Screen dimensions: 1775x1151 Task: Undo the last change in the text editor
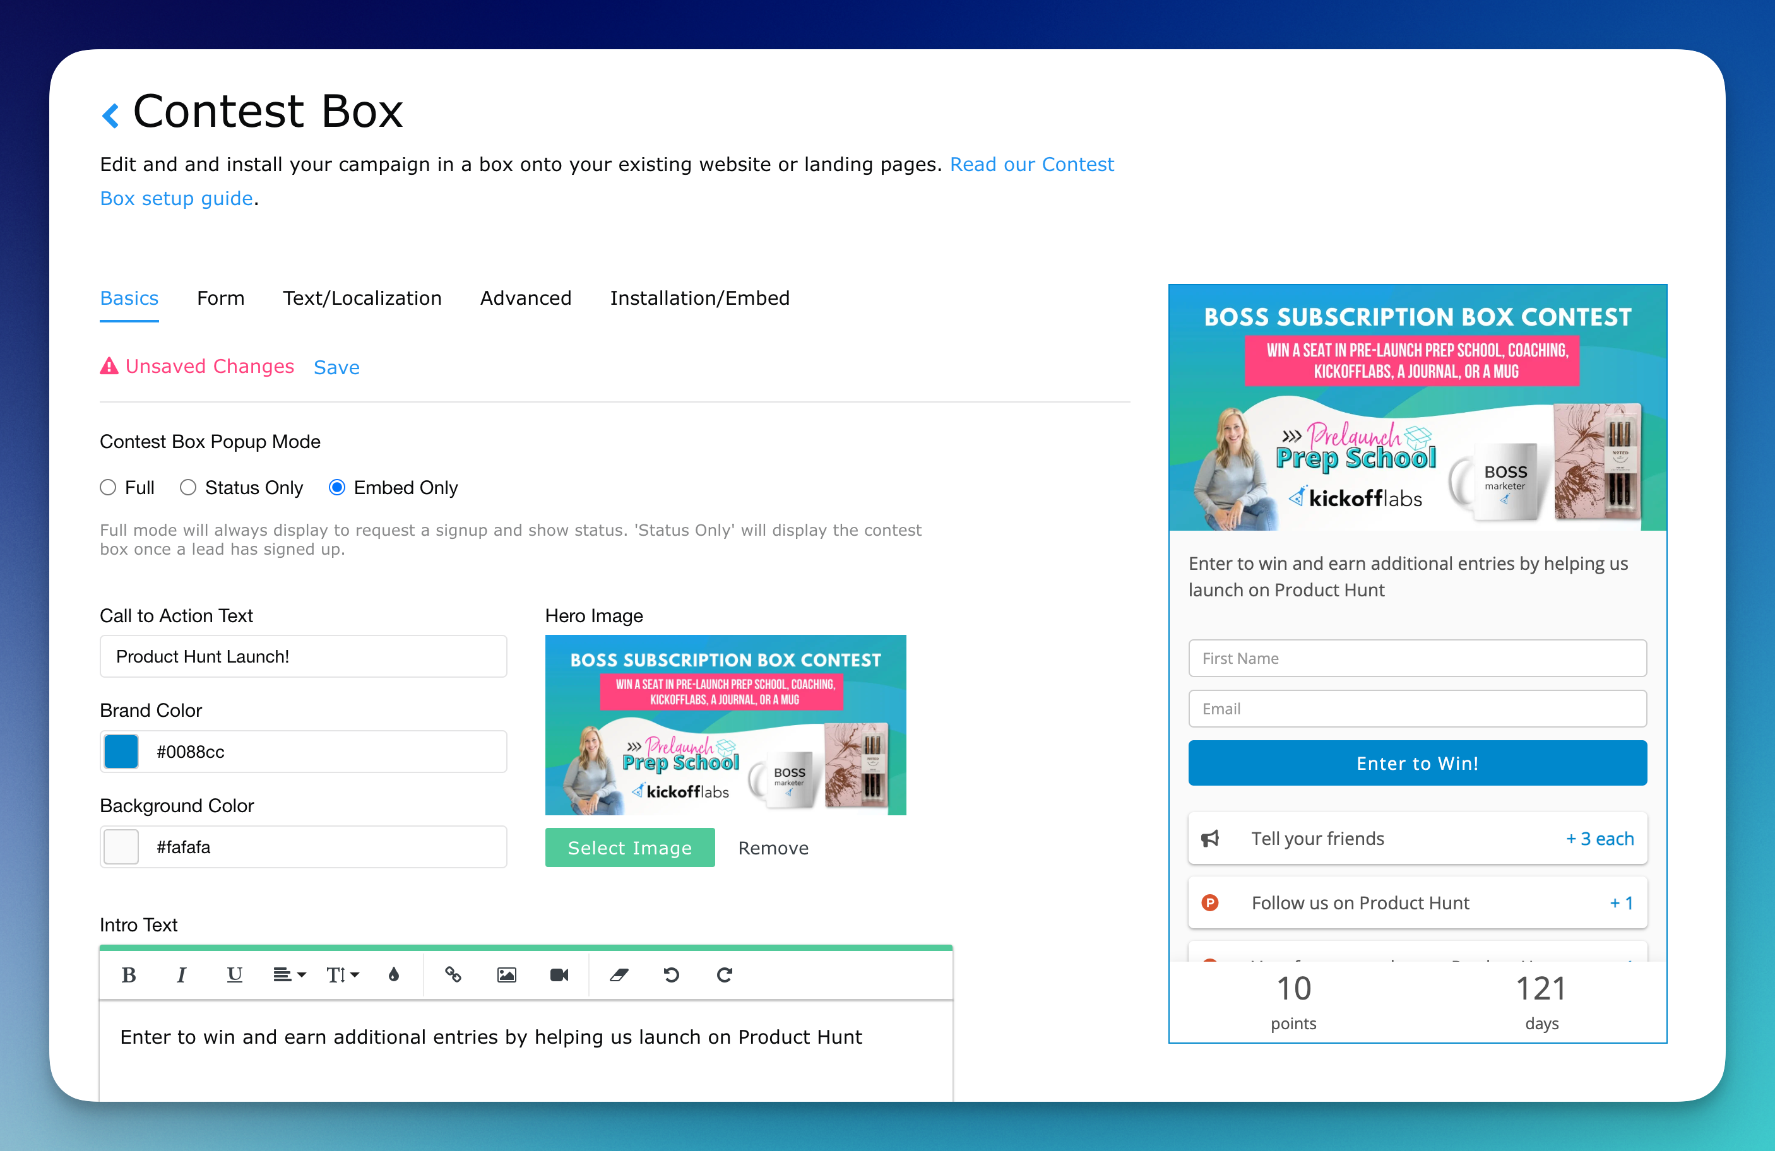(670, 975)
